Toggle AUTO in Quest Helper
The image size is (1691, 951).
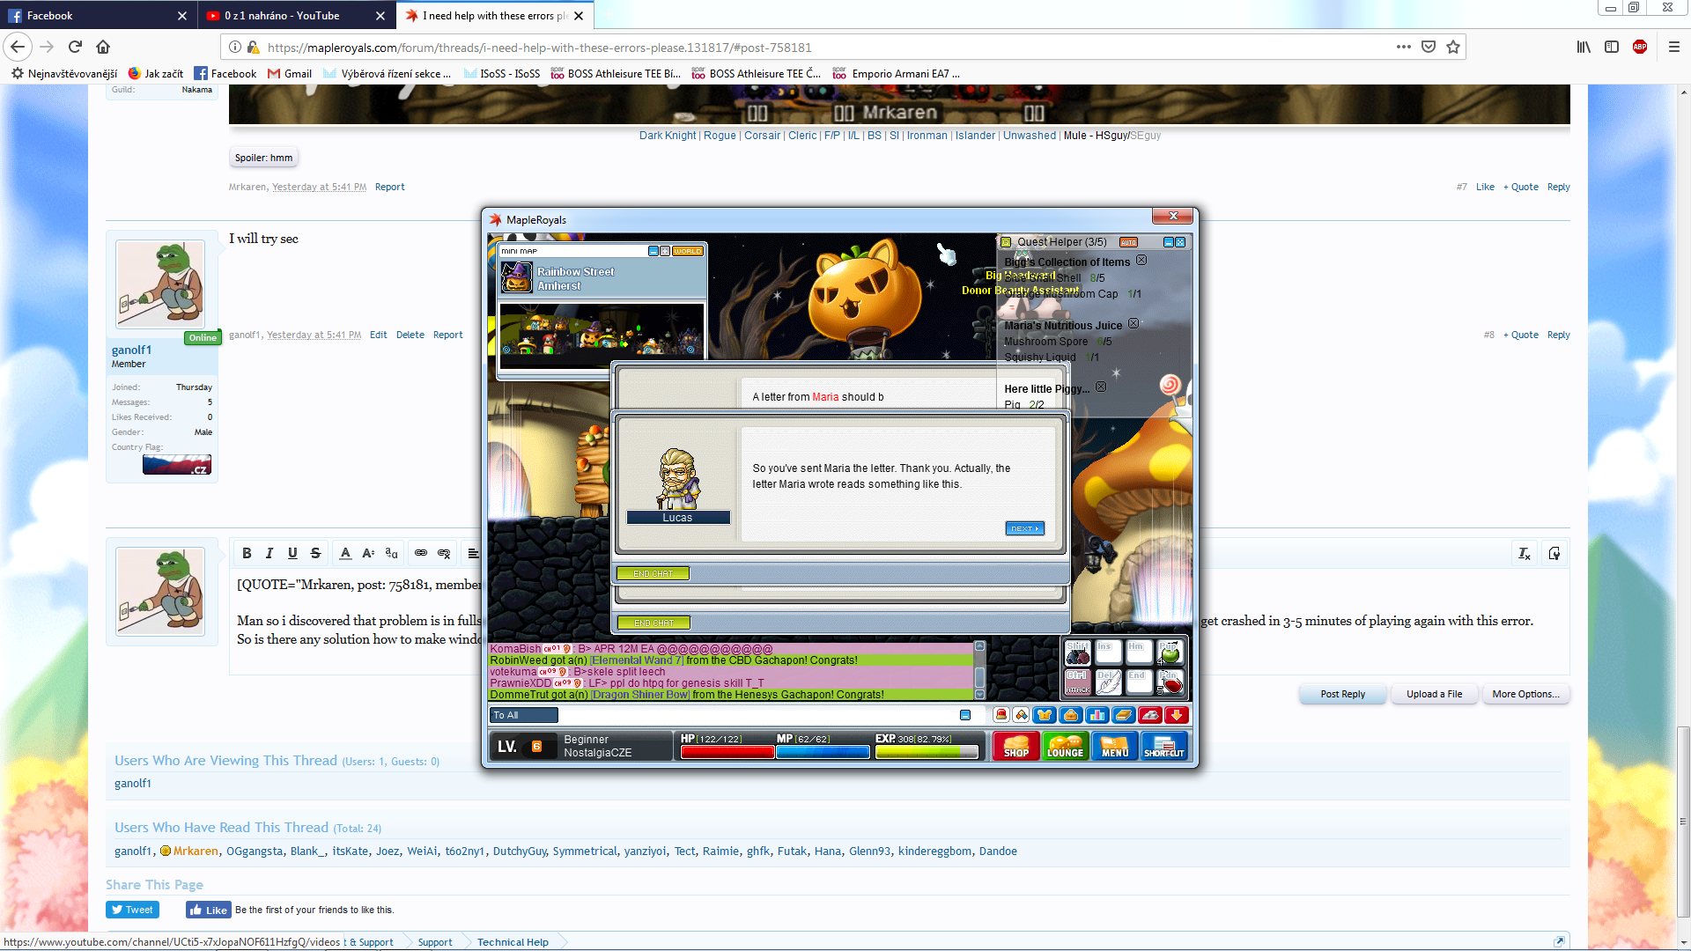[x=1128, y=242]
